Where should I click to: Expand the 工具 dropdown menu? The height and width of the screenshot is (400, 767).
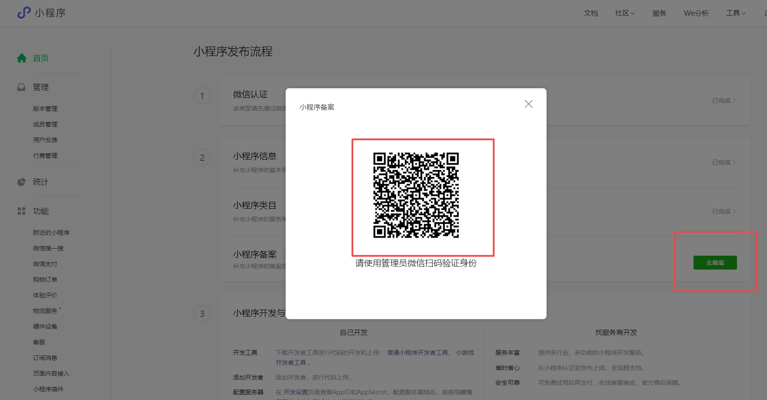(736, 13)
